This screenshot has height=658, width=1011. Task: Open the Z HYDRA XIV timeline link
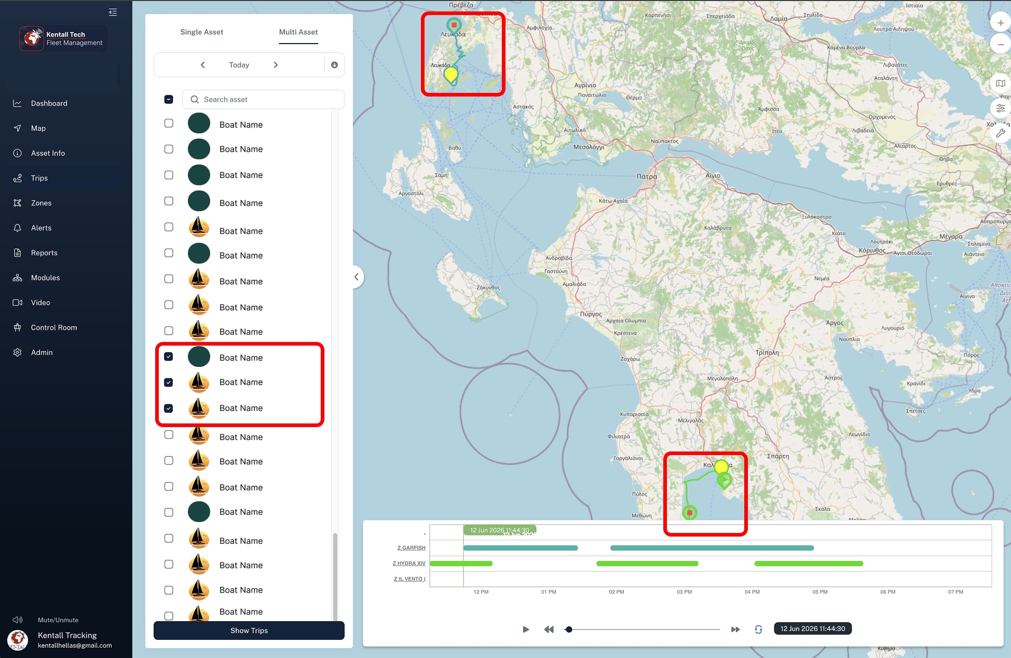(409, 564)
